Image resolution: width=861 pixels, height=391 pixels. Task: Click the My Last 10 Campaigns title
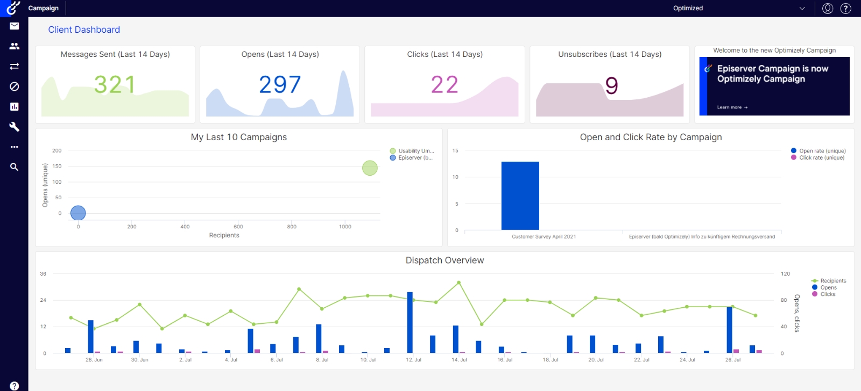point(239,137)
